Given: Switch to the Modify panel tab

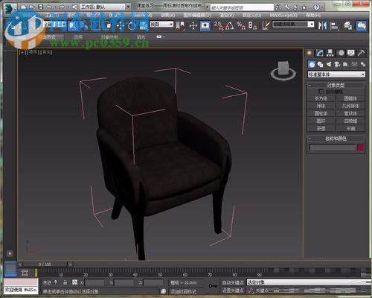Looking at the screenshot, I should 319,53.
